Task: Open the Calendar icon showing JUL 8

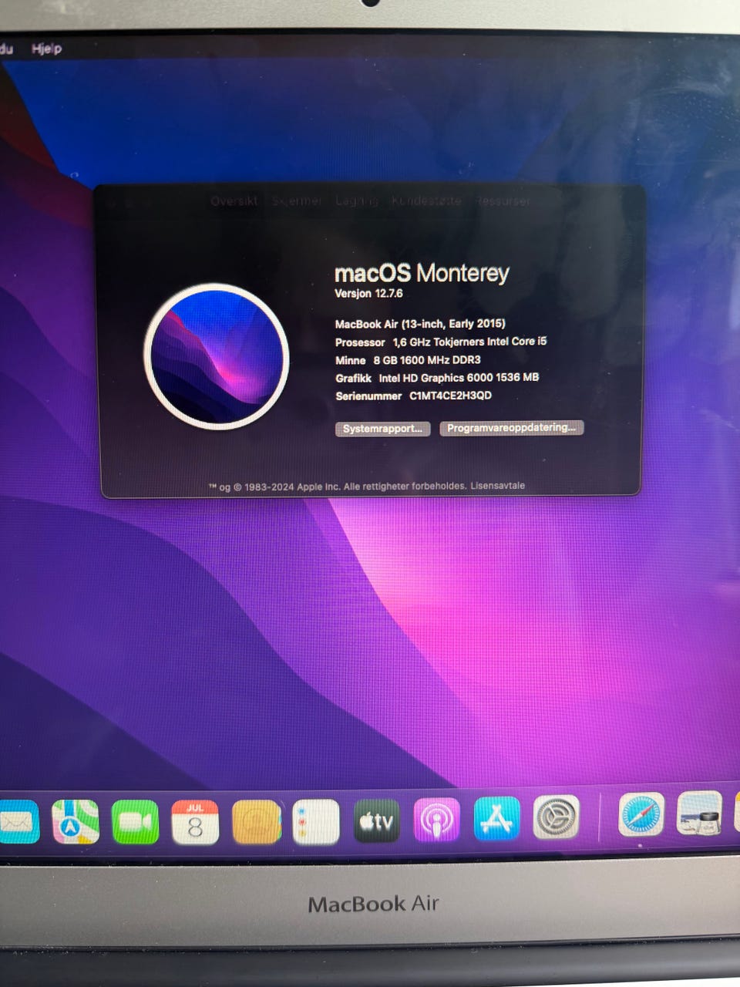Action: (195, 822)
